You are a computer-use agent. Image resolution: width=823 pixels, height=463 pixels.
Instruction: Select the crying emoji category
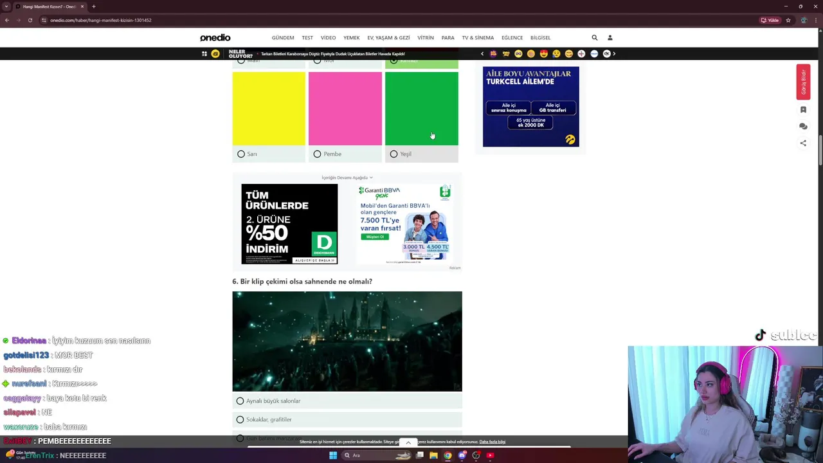[x=556, y=54]
